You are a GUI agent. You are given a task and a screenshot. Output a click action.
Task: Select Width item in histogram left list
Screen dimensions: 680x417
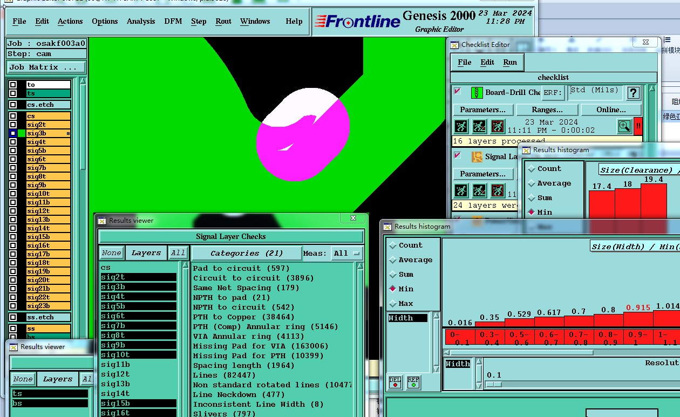(408, 318)
